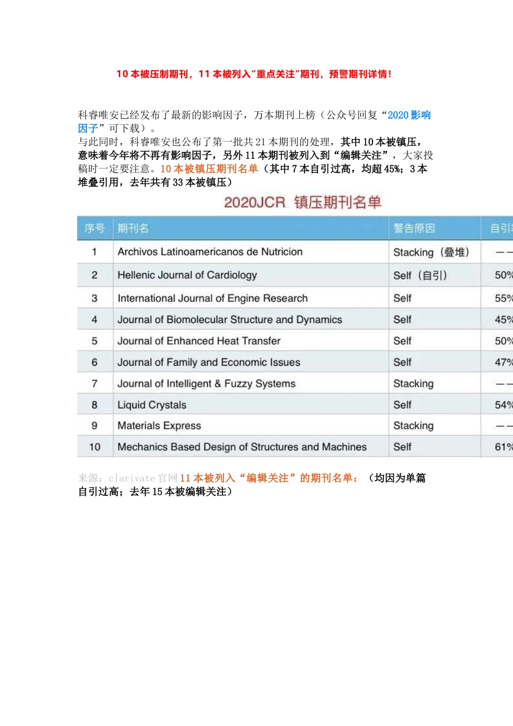Select "Hellenic Journal of Cardiology" entry
Screen dimensions: 513x726
pyautogui.click(x=187, y=275)
